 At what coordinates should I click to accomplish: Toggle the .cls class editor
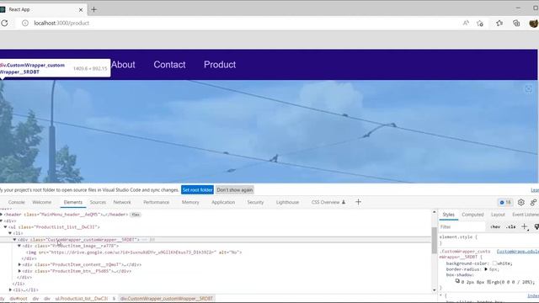point(511,226)
